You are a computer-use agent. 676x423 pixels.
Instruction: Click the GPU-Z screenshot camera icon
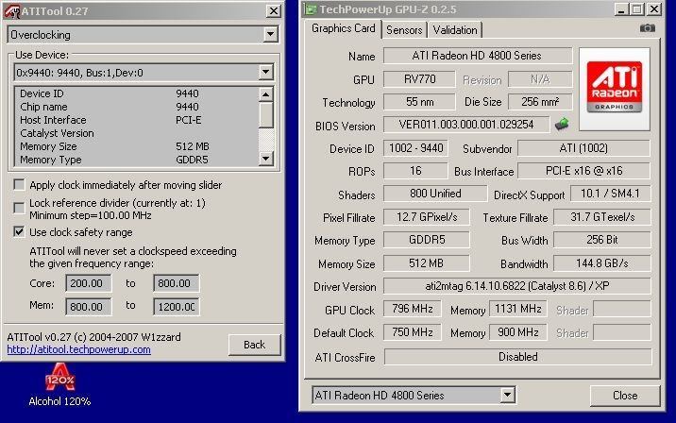(x=647, y=28)
